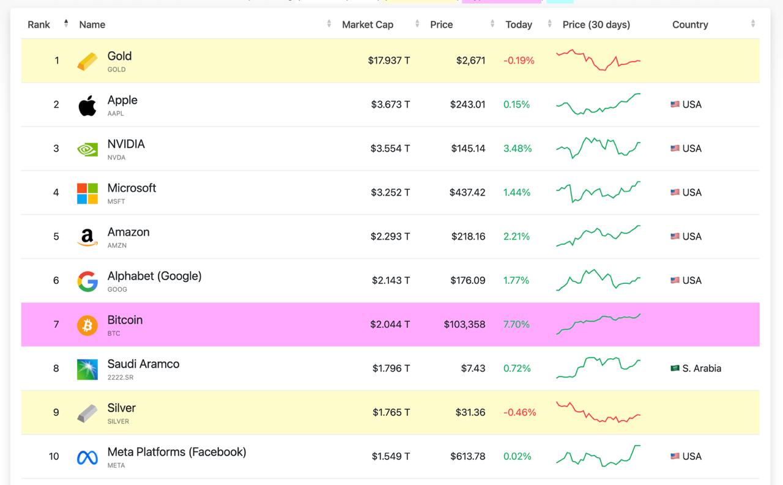Click the NVIDIA logo icon
This screenshot has width=783, height=485.
tap(87, 149)
